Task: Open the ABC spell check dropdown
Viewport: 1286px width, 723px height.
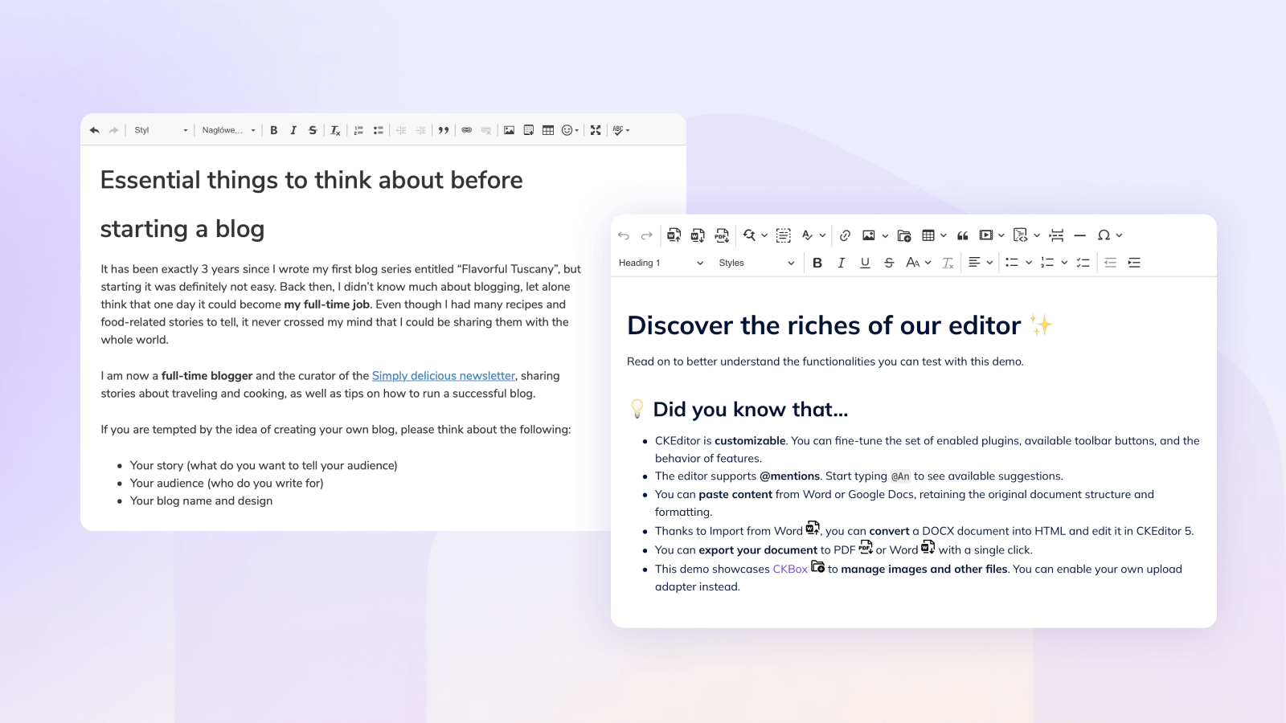Action: coord(621,130)
